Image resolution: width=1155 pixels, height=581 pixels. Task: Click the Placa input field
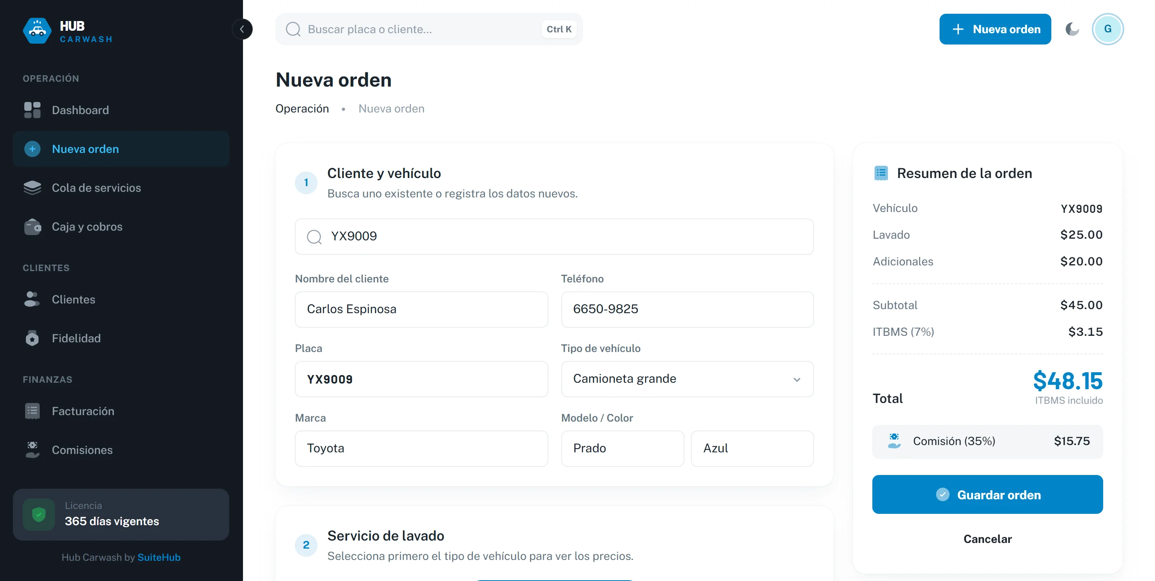click(421, 380)
